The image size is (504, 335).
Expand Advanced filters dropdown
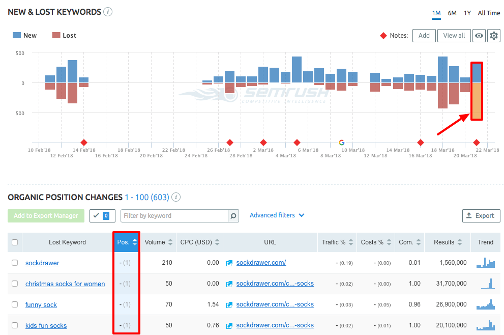click(x=277, y=215)
